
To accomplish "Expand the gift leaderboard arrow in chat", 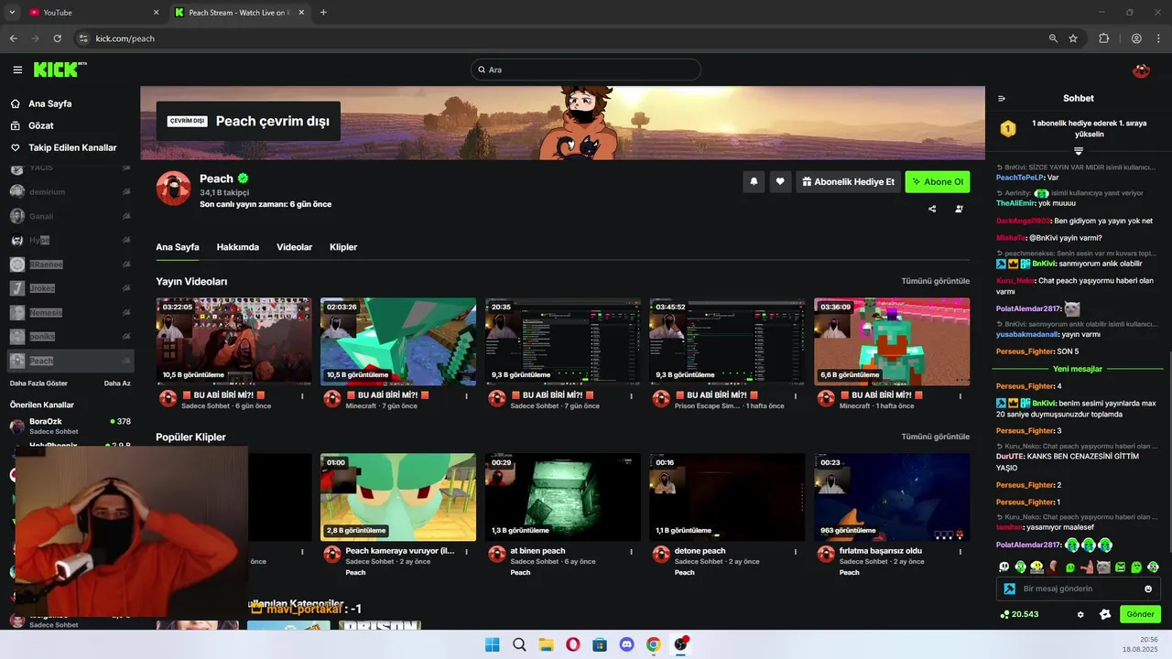I will [x=1079, y=151].
